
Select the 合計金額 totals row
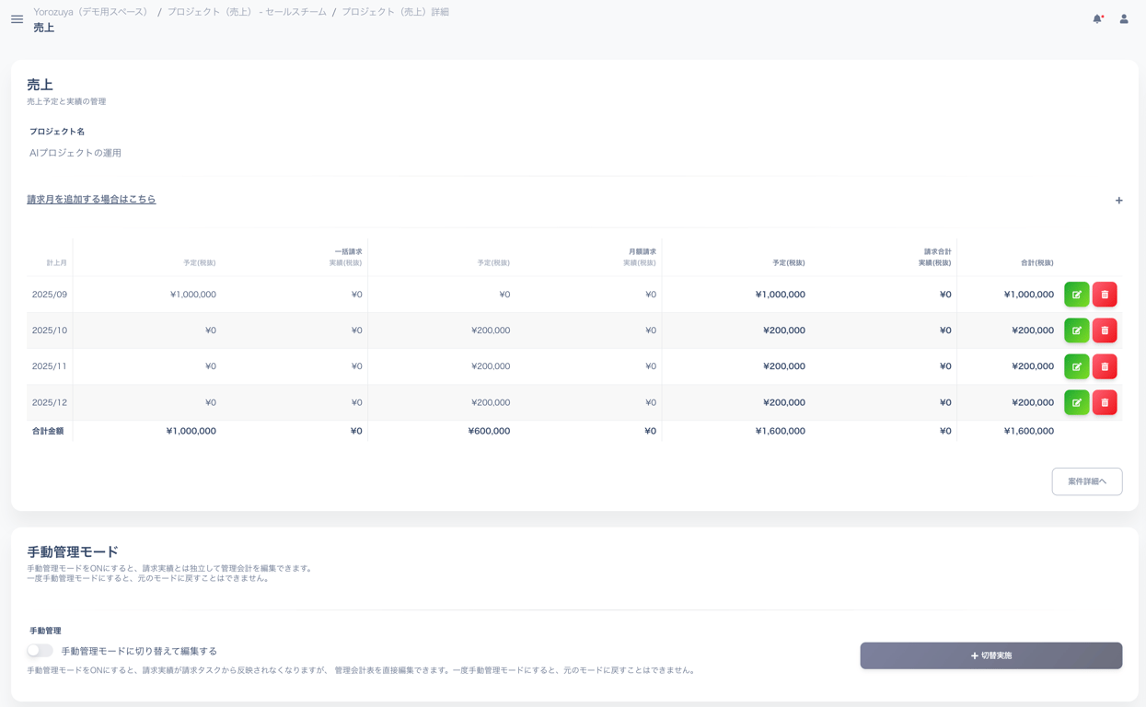pos(48,430)
